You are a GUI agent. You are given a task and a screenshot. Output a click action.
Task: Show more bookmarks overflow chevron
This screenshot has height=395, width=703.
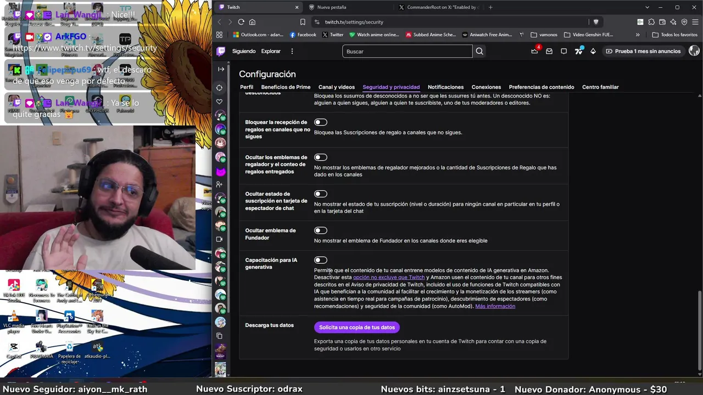pos(638,35)
